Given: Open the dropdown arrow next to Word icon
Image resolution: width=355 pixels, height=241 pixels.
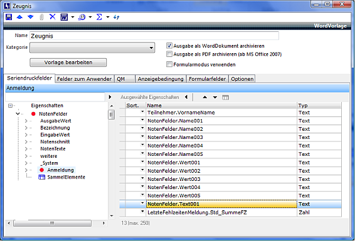Looking at the screenshot, I should pyautogui.click(x=73, y=17).
